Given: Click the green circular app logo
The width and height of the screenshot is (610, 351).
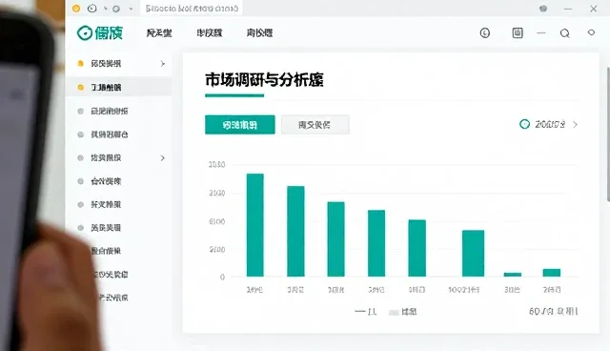Looking at the screenshot, I should coord(85,33).
